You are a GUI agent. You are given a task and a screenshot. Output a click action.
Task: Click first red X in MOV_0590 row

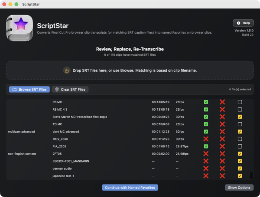[206, 139]
